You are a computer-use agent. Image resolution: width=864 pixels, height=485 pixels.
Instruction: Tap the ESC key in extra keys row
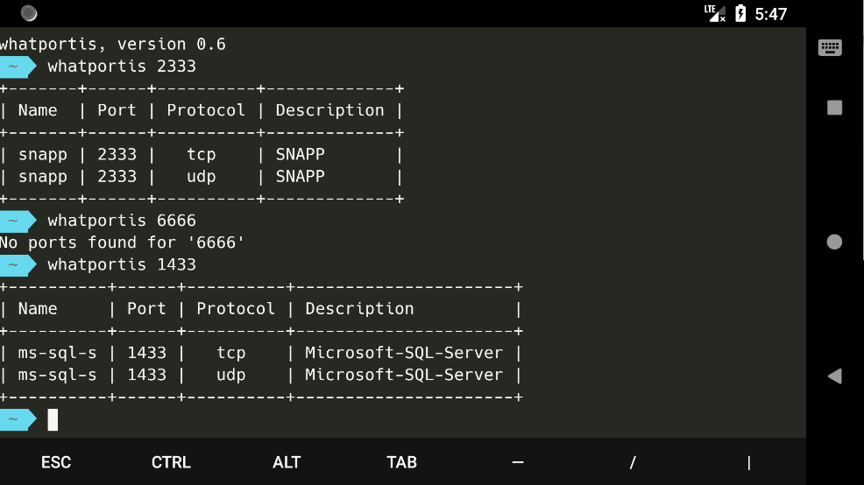pos(56,462)
